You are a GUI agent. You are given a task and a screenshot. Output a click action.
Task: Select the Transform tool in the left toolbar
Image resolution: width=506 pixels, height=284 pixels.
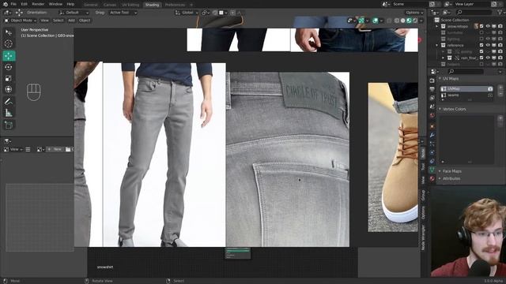pos(9,89)
